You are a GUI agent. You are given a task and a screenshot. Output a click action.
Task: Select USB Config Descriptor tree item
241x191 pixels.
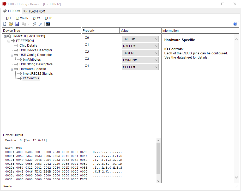(x=36, y=55)
